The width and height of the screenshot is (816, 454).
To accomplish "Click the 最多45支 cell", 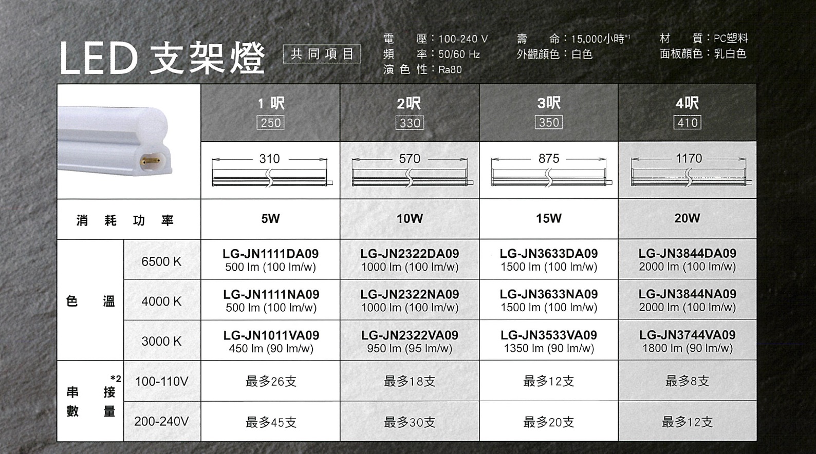I will [271, 422].
